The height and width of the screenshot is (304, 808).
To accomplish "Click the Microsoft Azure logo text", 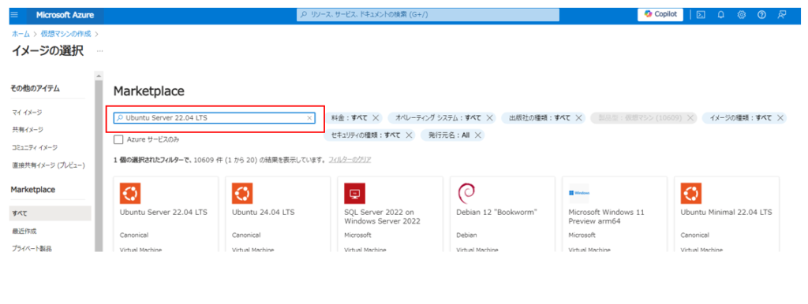I will pyautogui.click(x=65, y=16).
